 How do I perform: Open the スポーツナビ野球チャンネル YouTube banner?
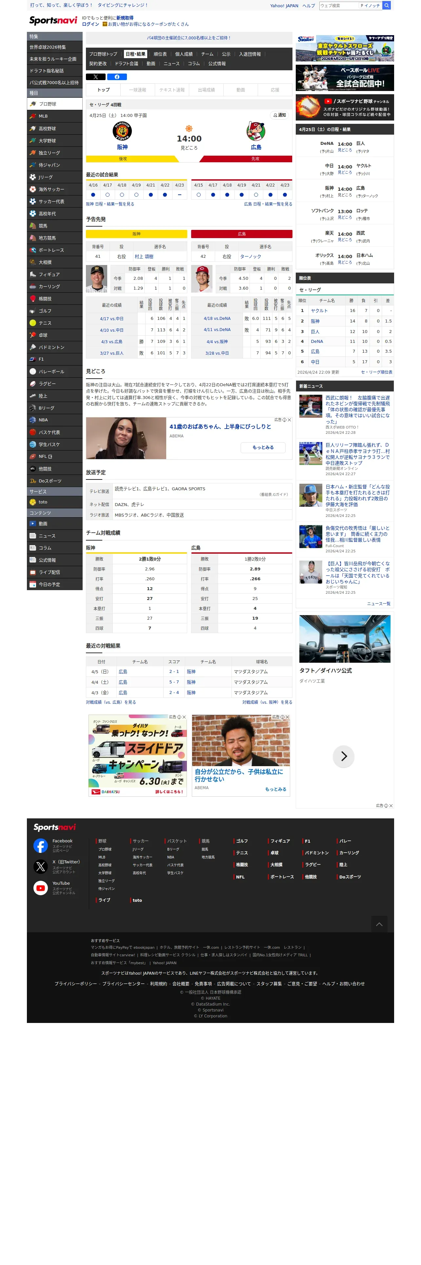(345, 107)
